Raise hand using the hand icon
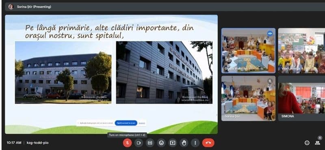 (184, 143)
